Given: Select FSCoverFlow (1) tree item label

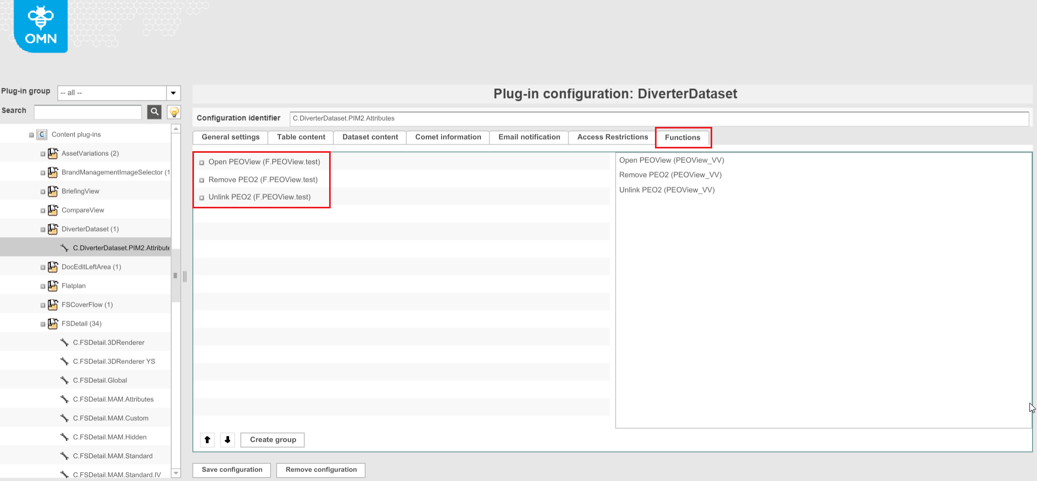Looking at the screenshot, I should [87, 304].
